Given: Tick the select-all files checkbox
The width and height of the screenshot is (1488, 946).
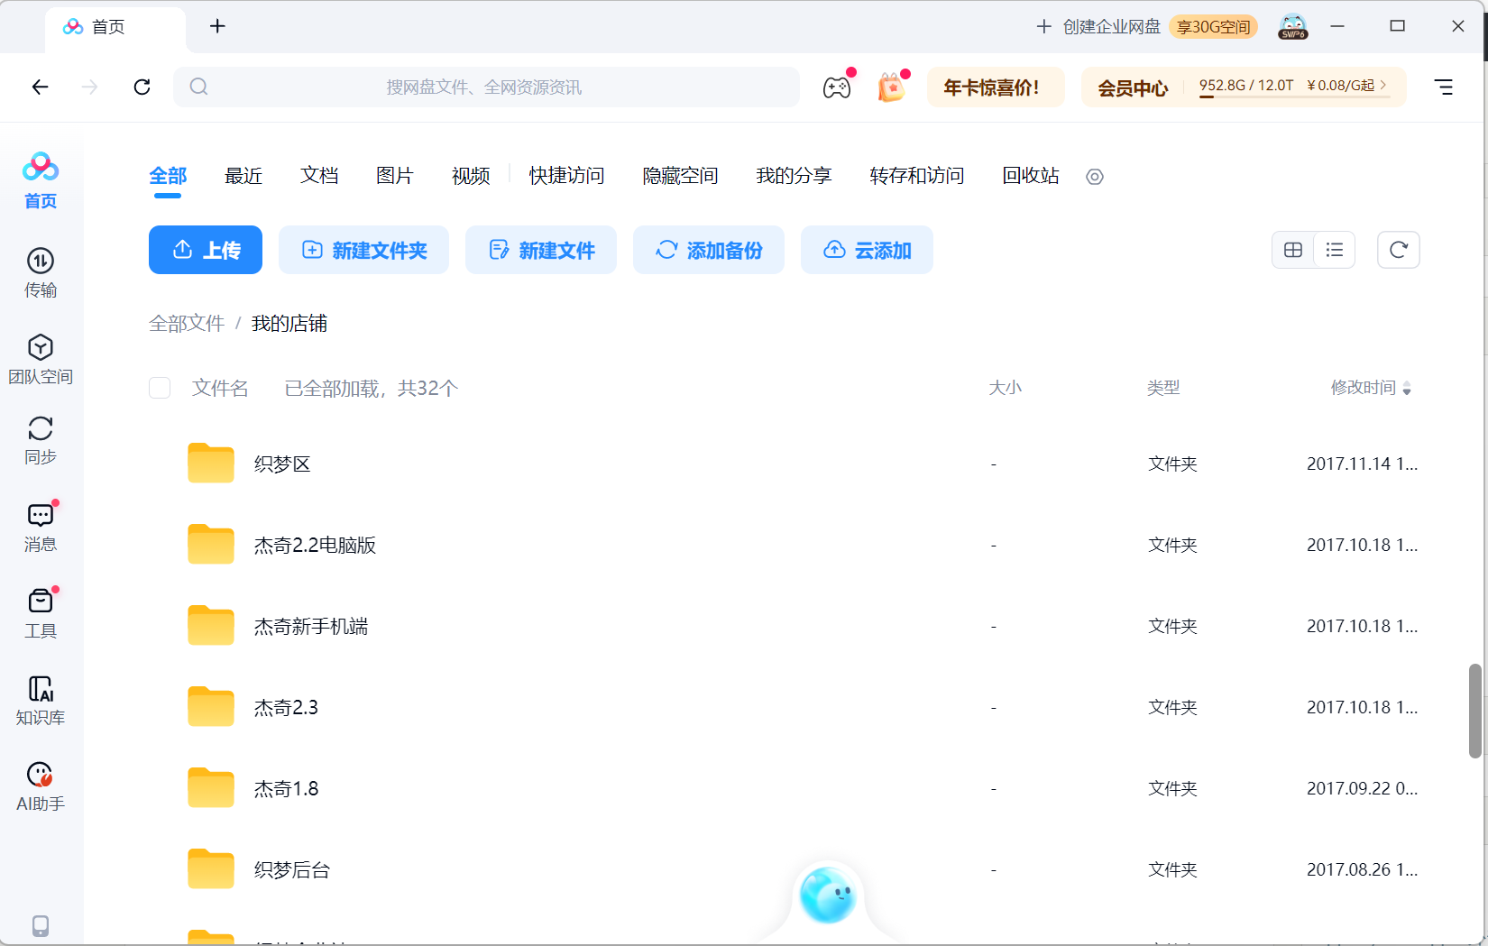Looking at the screenshot, I should pos(160,388).
